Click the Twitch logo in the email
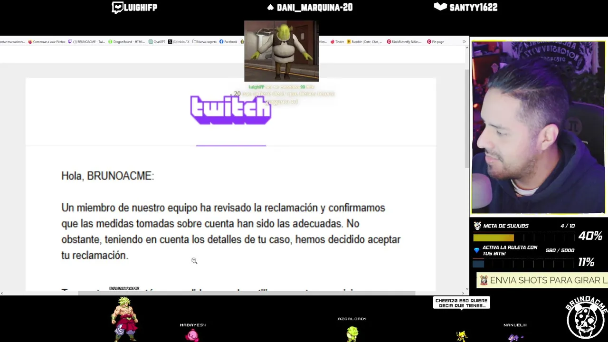Screen dimensions: 608x342 (x=231, y=110)
